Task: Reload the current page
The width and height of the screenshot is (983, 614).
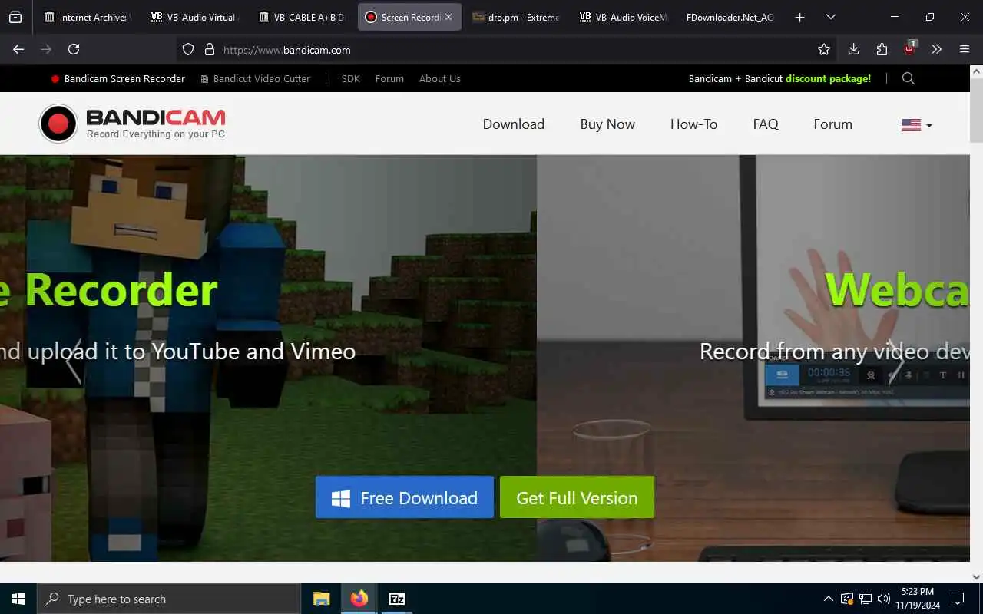Action: (x=74, y=49)
